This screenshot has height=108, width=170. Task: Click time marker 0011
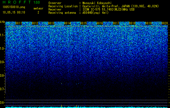pos(19,23)
